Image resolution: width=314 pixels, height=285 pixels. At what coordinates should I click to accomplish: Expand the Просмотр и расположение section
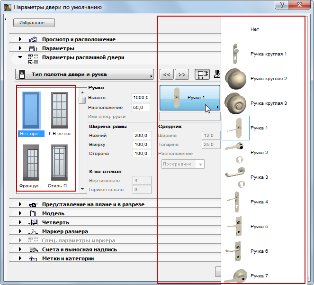point(20,39)
